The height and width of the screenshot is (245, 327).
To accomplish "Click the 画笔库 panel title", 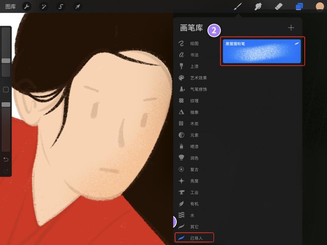I will [192, 28].
